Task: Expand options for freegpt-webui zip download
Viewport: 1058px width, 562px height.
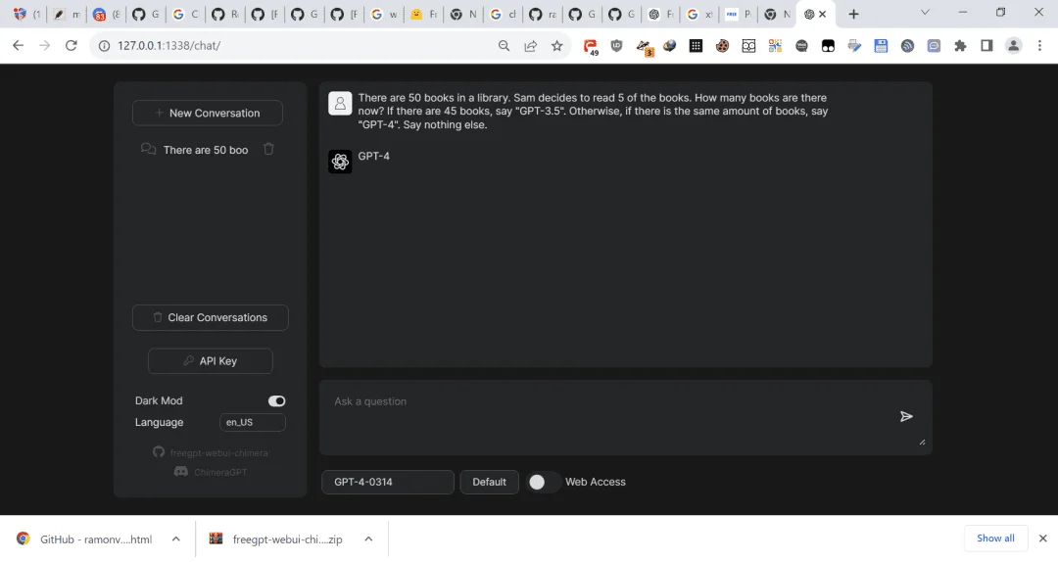Action: click(x=368, y=539)
